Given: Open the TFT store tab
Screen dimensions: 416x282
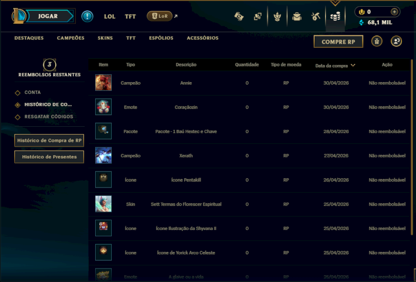Looking at the screenshot, I should 131,38.
